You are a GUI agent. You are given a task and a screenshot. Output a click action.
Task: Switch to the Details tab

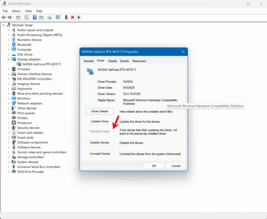click(112, 61)
